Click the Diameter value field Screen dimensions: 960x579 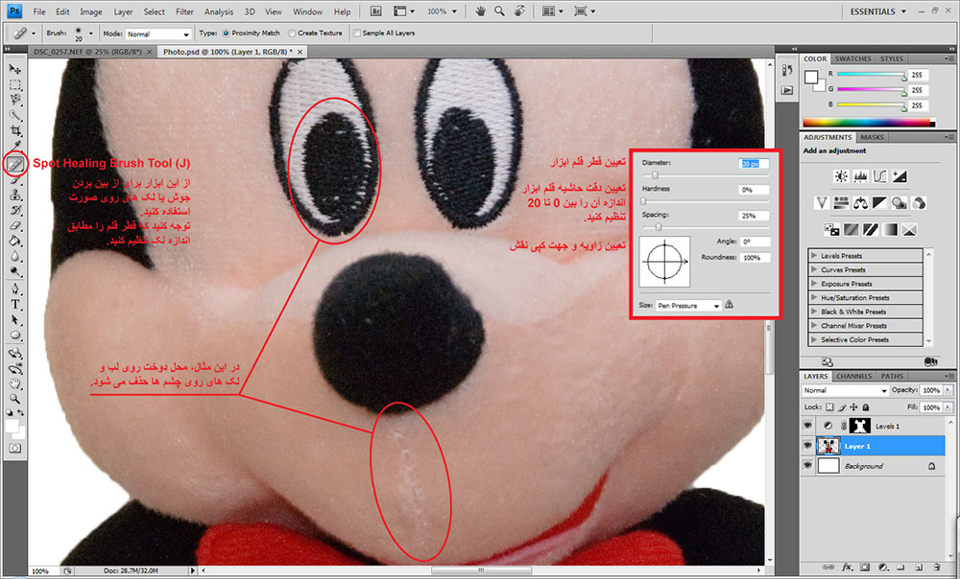[x=753, y=164]
